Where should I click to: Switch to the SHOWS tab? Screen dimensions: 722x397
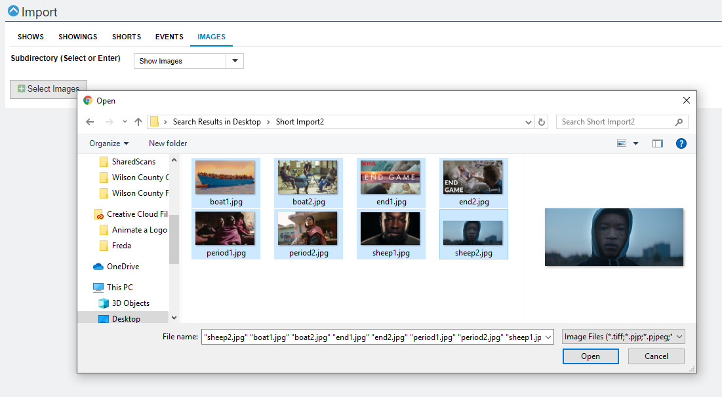tap(31, 37)
